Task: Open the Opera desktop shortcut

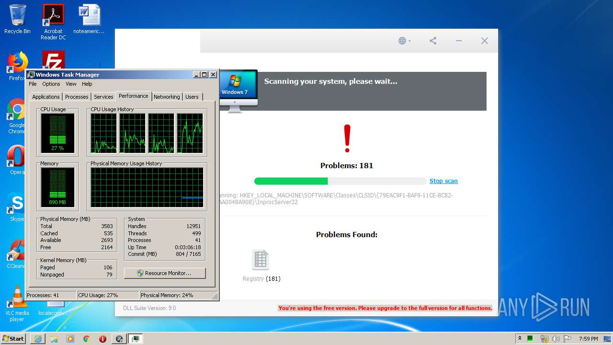Action: click(x=16, y=160)
